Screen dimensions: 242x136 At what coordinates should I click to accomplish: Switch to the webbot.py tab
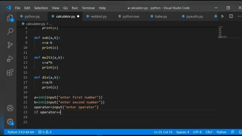(x=99, y=16)
